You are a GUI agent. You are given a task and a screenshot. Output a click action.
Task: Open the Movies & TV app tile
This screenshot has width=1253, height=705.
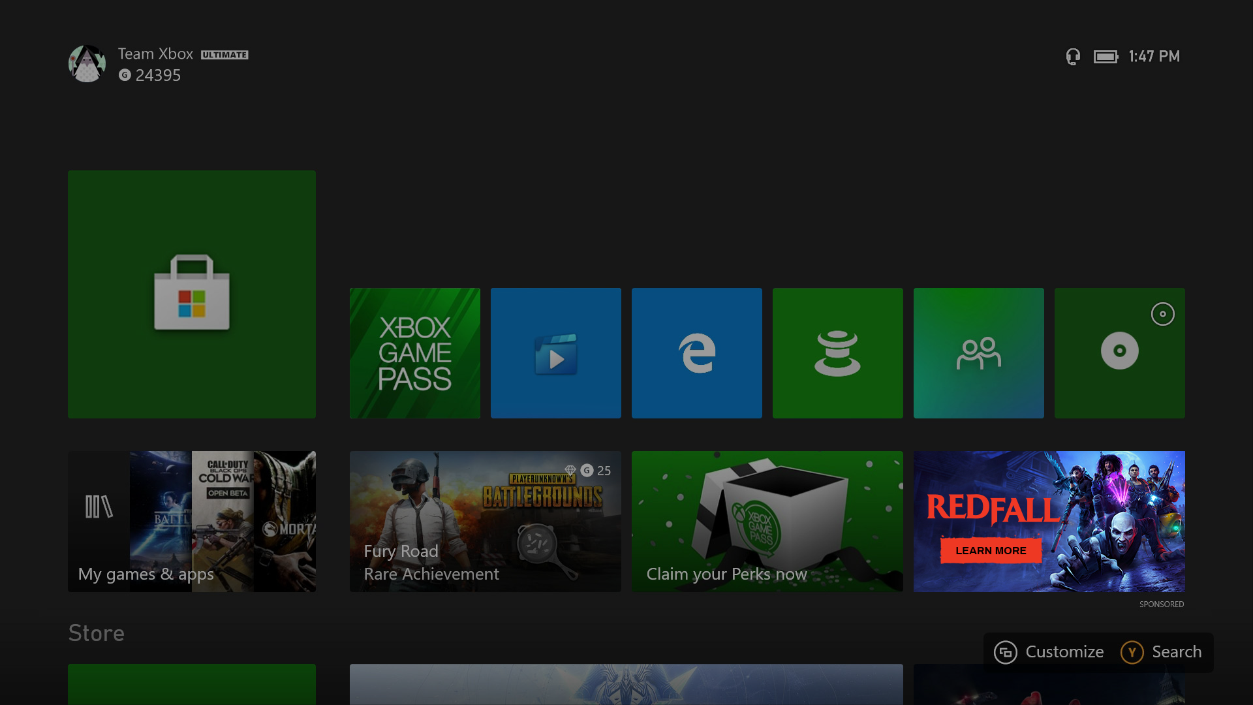click(555, 352)
